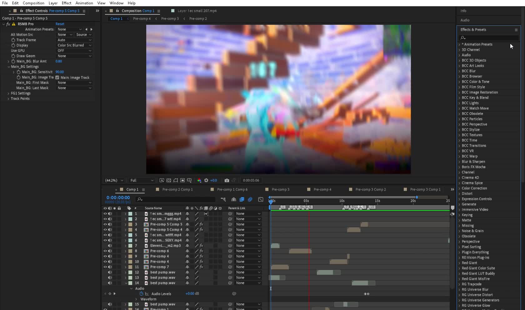Toggle the Main: Image Track checkbox
Viewport: 525px width, 310px height.
click(57, 77)
